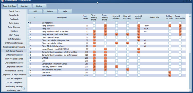This screenshot has width=193, height=93.
Task: Select Cancelled at Timesheet Cancel row
Action: pyautogui.click(x=54, y=64)
